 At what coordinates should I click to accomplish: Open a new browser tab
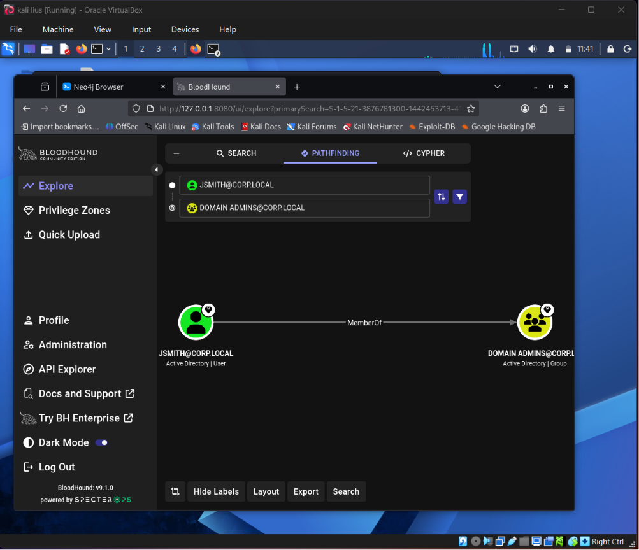click(x=297, y=87)
